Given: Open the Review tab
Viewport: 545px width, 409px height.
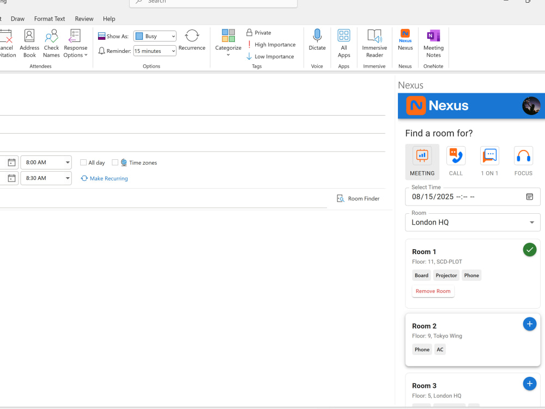Looking at the screenshot, I should point(84,19).
